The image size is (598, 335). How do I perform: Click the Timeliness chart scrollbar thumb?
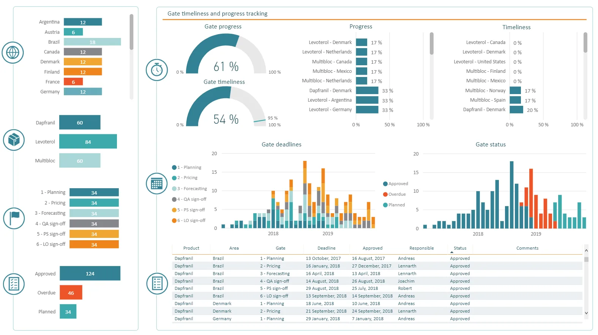585,42
